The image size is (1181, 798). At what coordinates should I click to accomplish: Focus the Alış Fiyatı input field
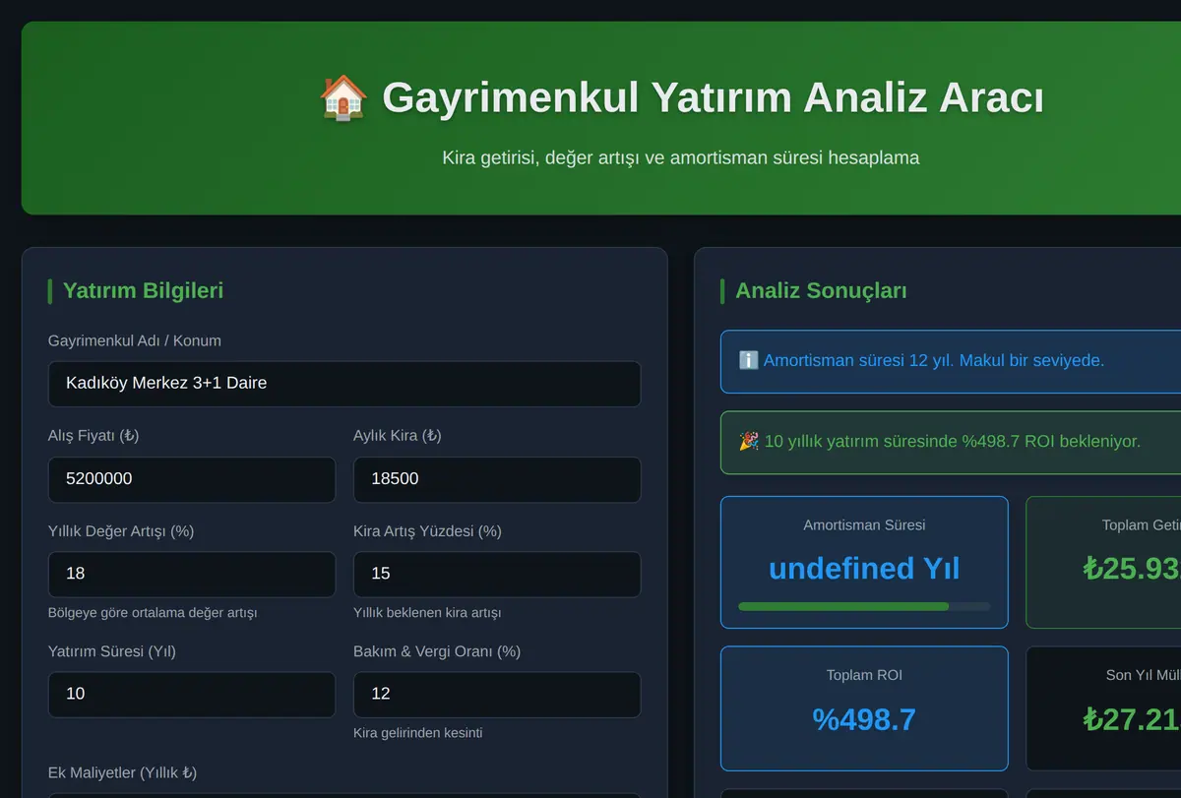192,479
